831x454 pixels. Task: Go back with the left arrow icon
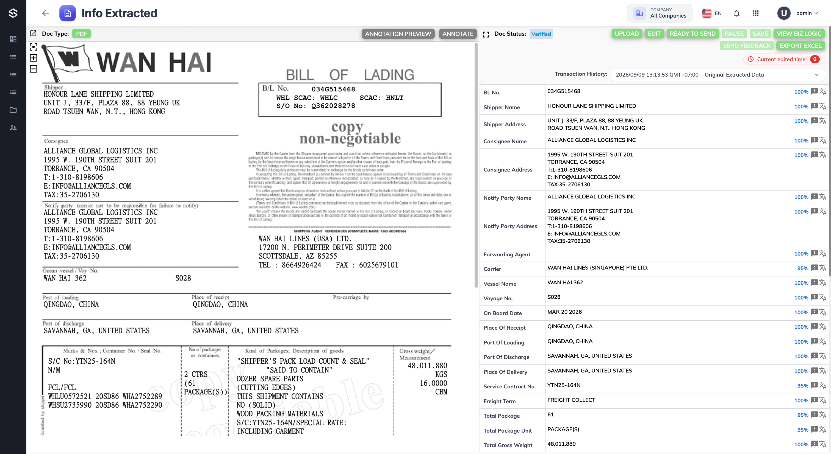pyautogui.click(x=46, y=13)
